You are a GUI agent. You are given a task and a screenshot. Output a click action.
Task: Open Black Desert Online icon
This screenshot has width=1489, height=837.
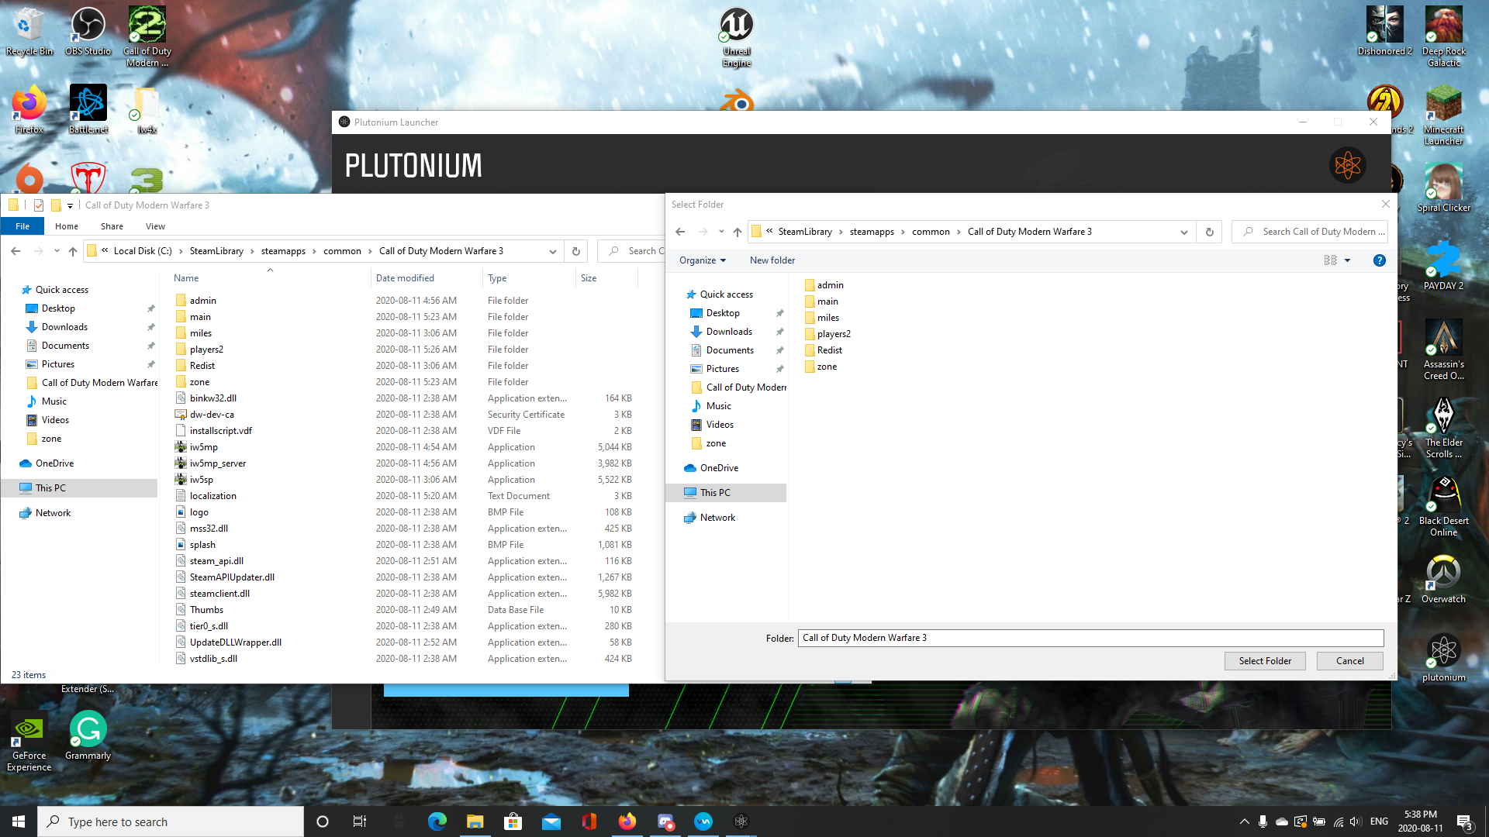click(1443, 506)
